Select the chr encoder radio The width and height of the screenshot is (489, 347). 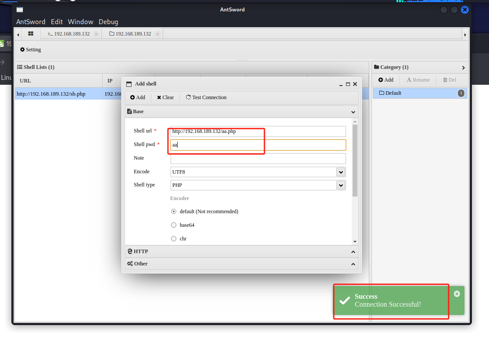(x=174, y=239)
